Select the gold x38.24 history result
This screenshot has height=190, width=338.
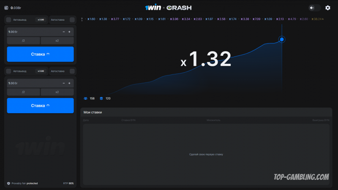coord(317,19)
